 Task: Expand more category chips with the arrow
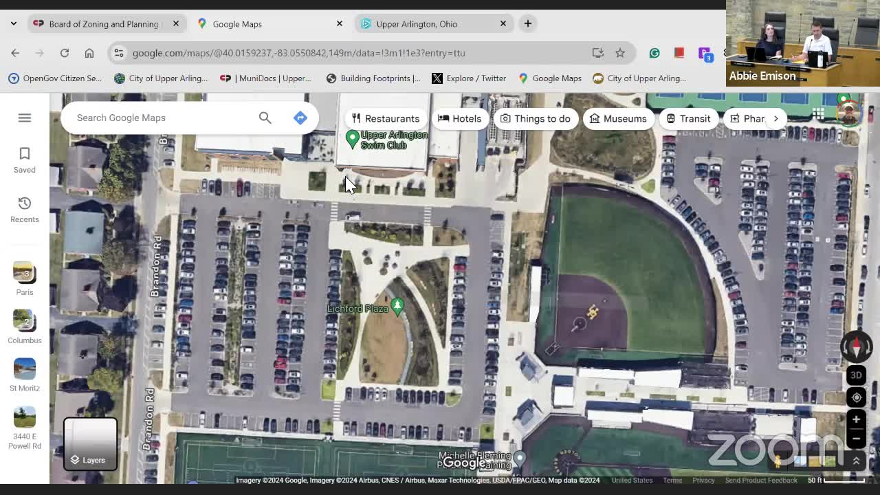click(x=775, y=118)
